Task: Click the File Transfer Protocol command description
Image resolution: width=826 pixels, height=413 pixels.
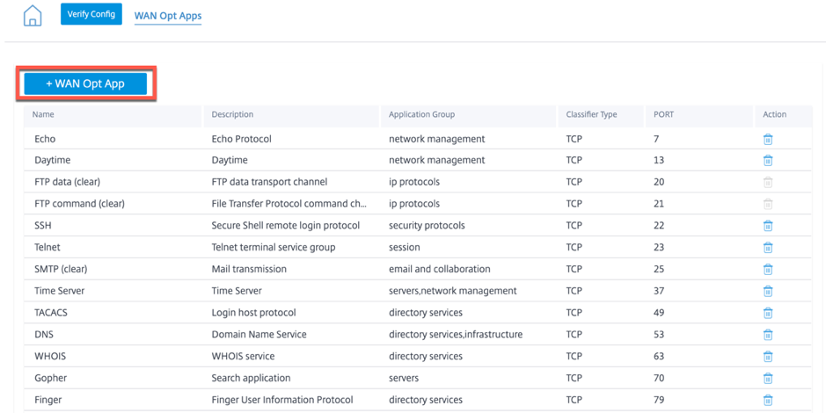Action: click(x=289, y=204)
